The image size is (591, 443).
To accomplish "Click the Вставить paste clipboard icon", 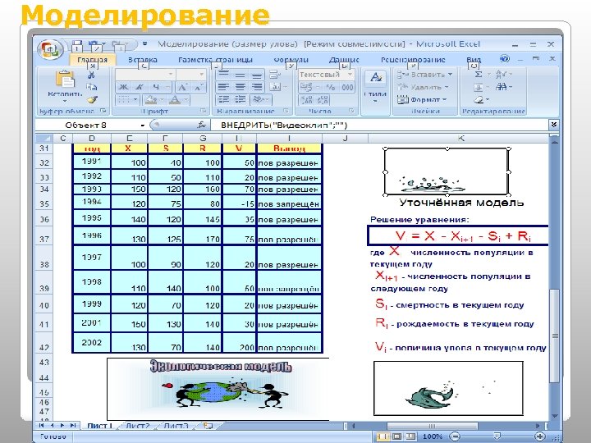I will point(65,80).
